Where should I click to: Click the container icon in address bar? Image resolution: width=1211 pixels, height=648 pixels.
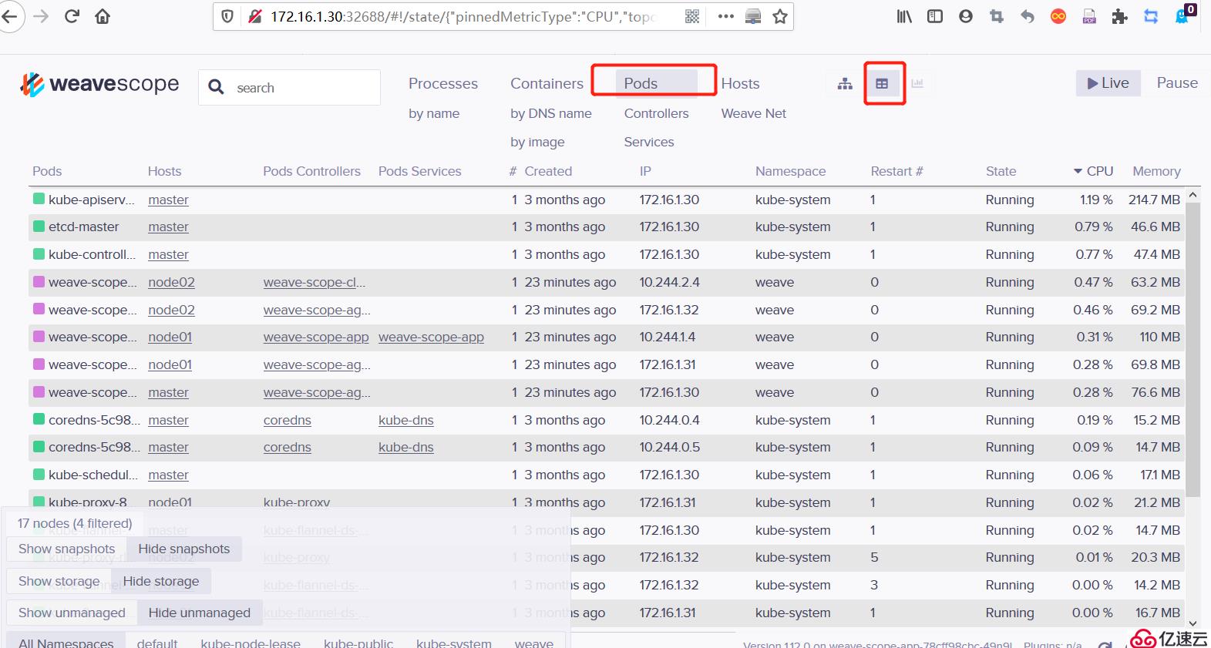coord(753,16)
